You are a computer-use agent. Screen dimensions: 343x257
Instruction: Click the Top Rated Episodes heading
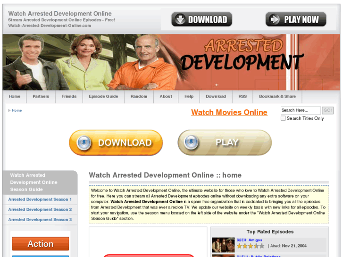(x=270, y=232)
